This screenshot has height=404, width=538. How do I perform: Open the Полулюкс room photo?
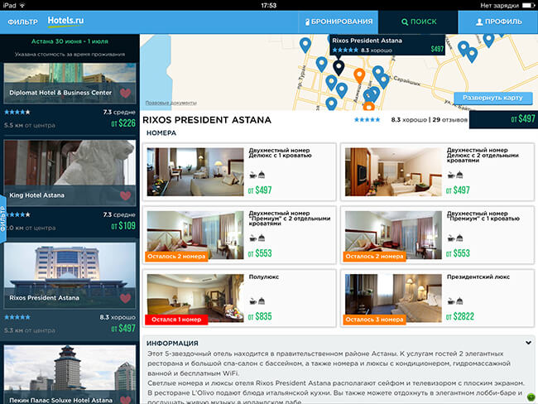[195, 298]
